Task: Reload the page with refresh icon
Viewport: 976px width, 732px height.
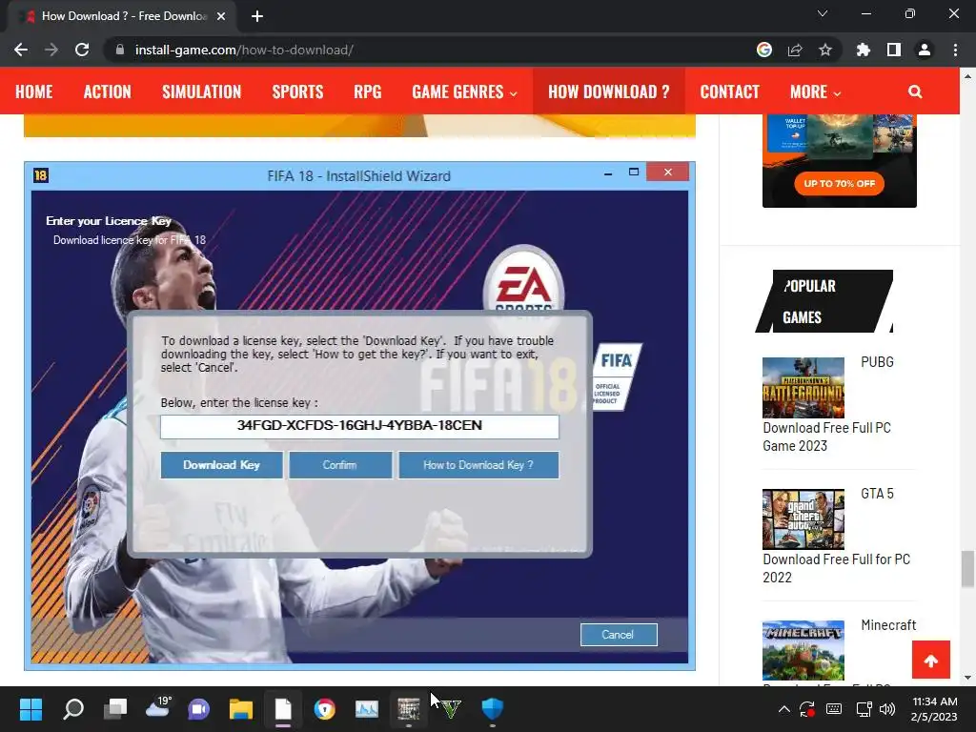Action: pyautogui.click(x=82, y=50)
